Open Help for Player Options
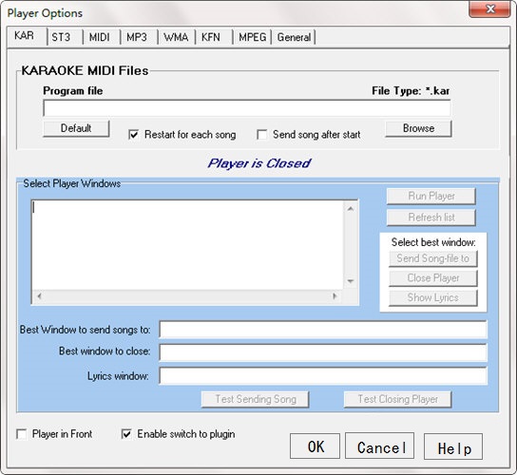Viewport: 517px width, 475px height. [x=453, y=446]
